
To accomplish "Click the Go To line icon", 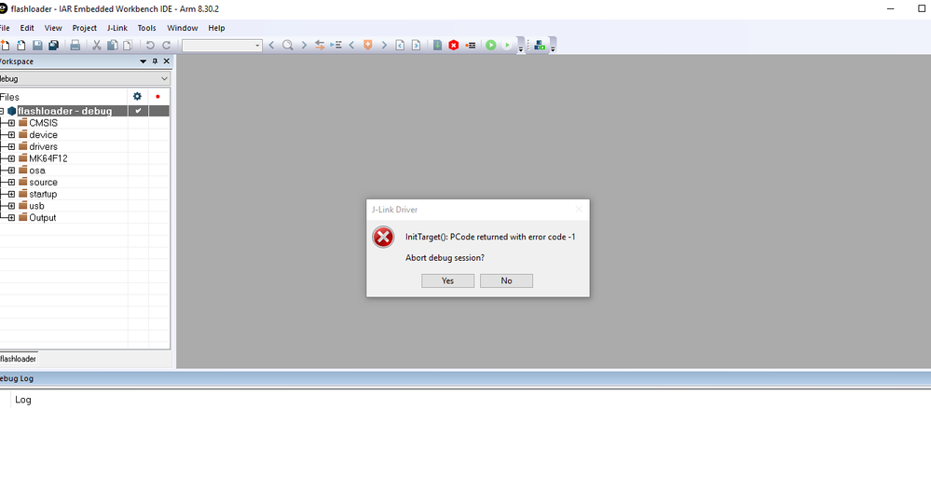I will pyautogui.click(x=336, y=45).
